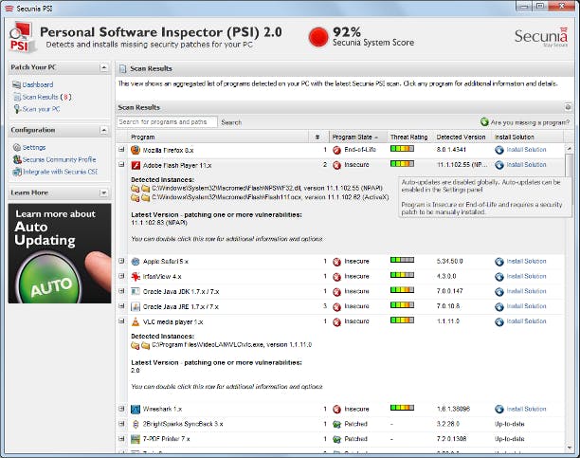Collapse the VLC media player 1.x row

coord(121,321)
